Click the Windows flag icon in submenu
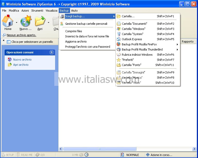 point(119,29)
